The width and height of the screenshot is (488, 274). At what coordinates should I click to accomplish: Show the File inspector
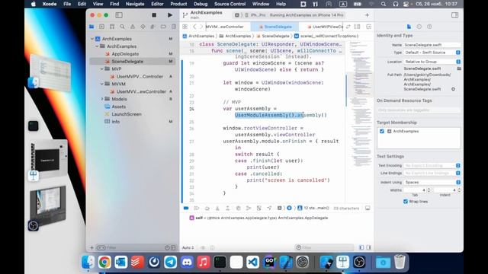[409, 27]
